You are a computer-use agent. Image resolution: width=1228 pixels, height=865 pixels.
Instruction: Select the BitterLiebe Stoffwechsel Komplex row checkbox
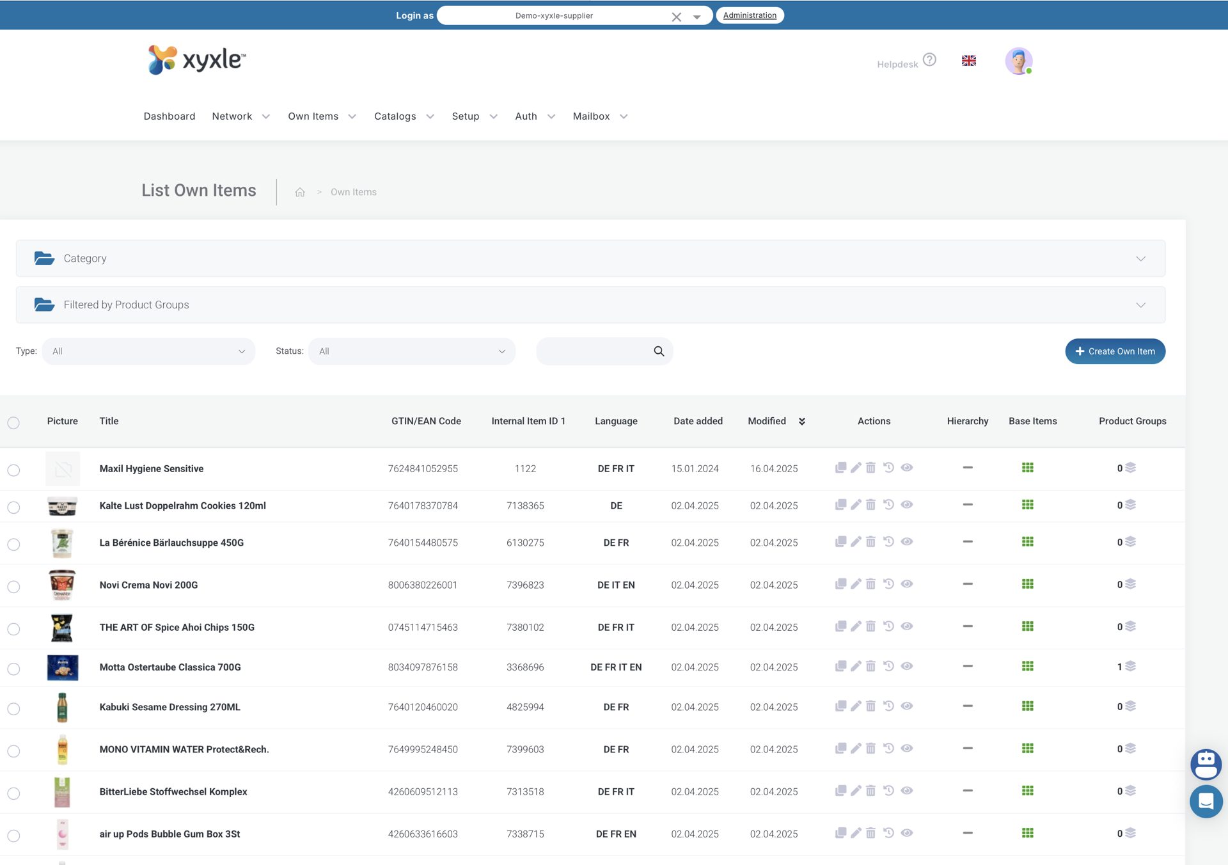click(13, 793)
